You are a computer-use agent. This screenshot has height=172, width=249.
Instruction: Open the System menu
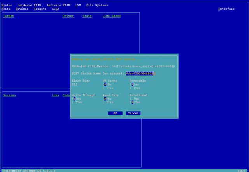point(7,5)
